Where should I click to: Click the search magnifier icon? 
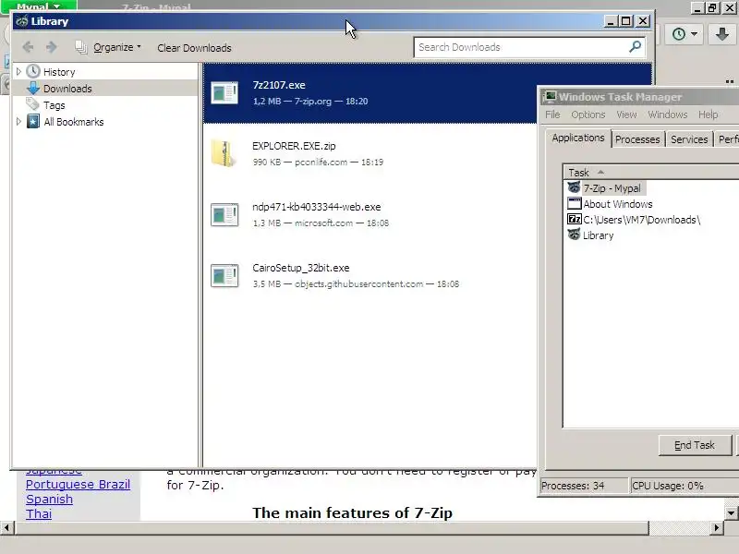pos(635,47)
